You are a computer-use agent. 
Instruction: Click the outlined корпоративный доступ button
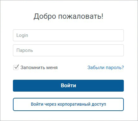(x=68, y=104)
